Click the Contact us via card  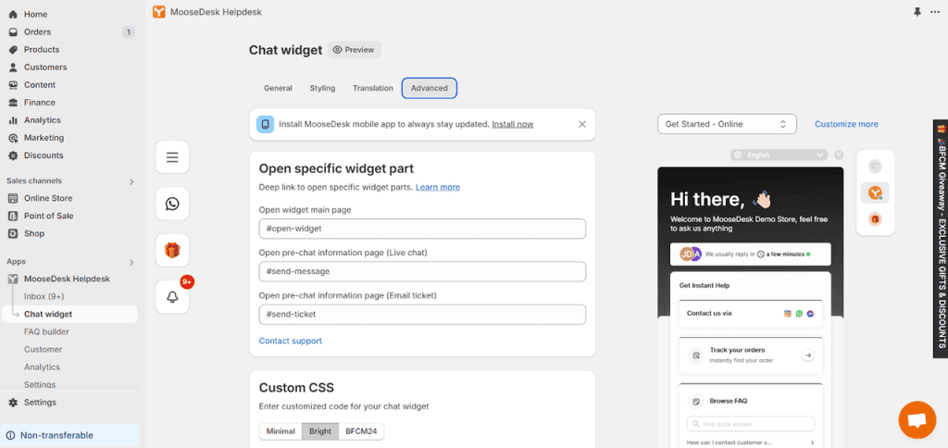click(x=750, y=314)
